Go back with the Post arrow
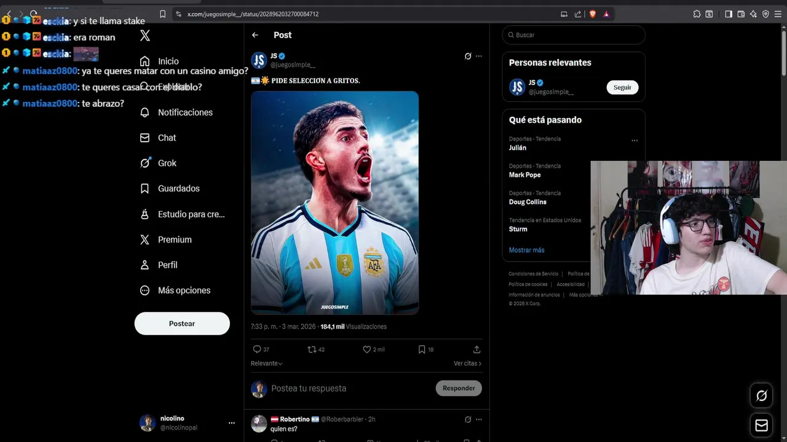 pyautogui.click(x=255, y=35)
